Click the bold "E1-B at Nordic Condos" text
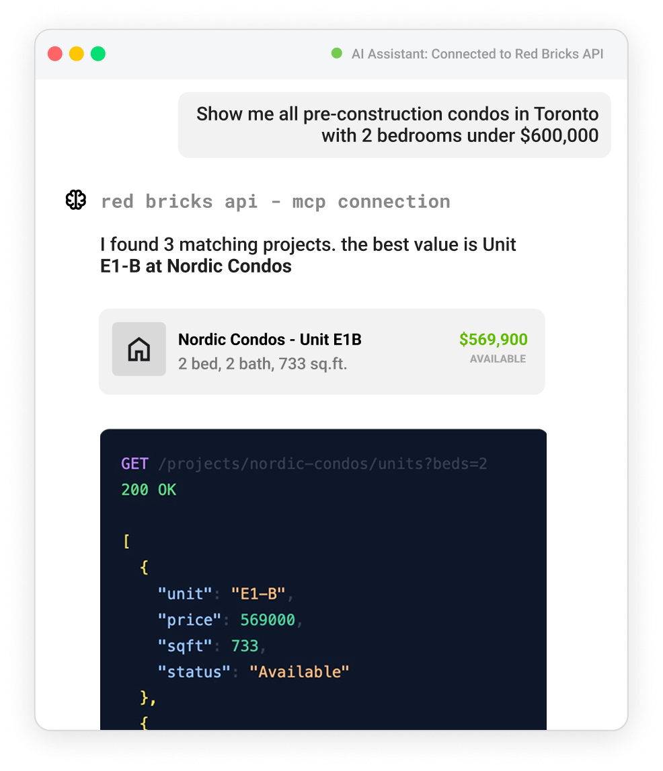This screenshot has width=663, height=771. (x=196, y=266)
